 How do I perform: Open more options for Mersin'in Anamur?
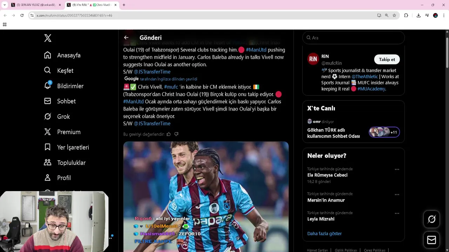pyautogui.click(x=397, y=194)
